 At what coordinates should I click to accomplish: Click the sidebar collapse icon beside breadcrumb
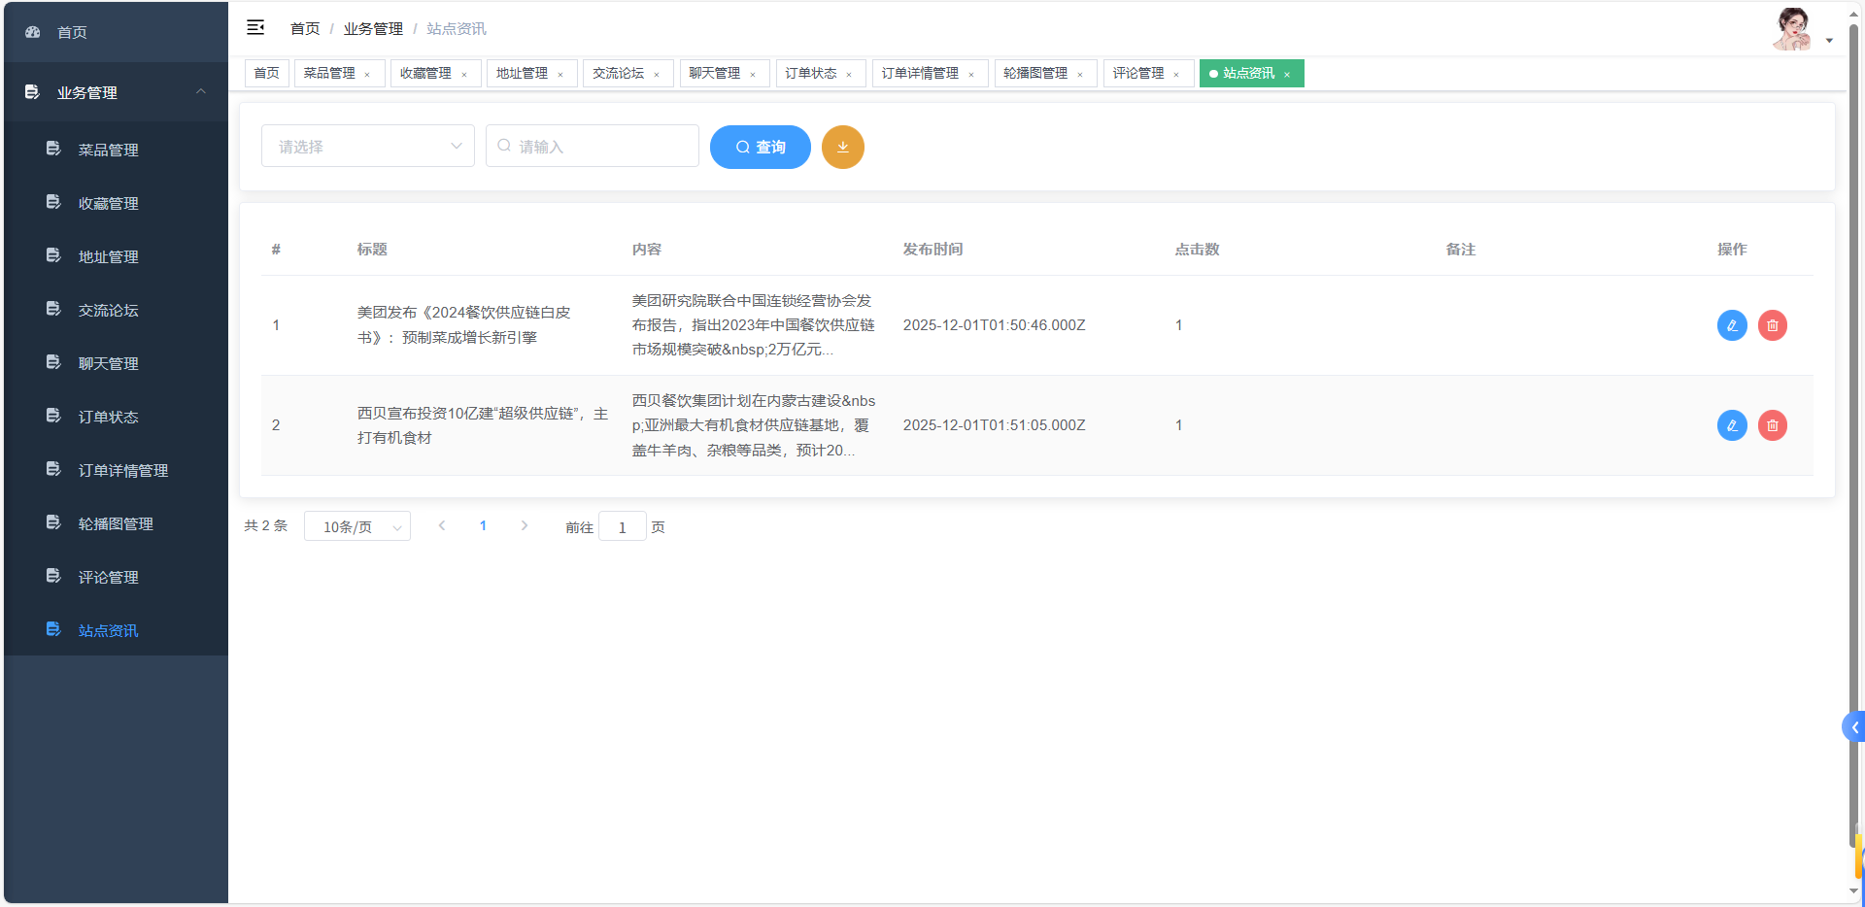click(255, 28)
